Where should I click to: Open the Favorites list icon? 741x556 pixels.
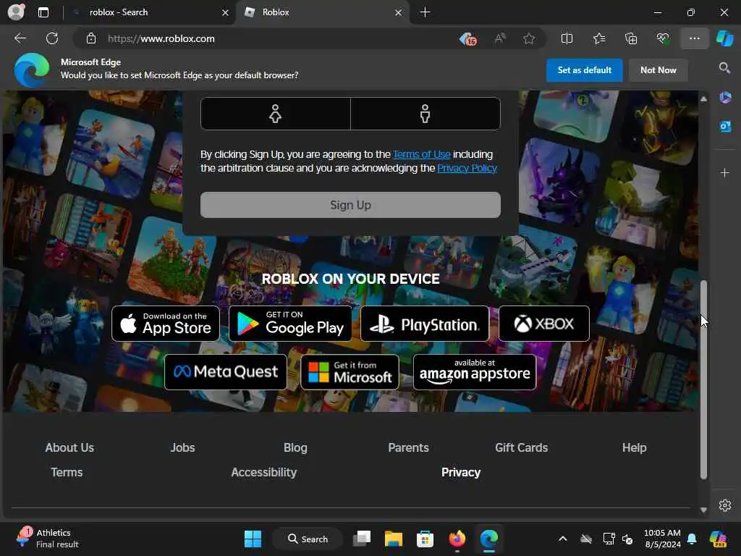[x=598, y=38]
